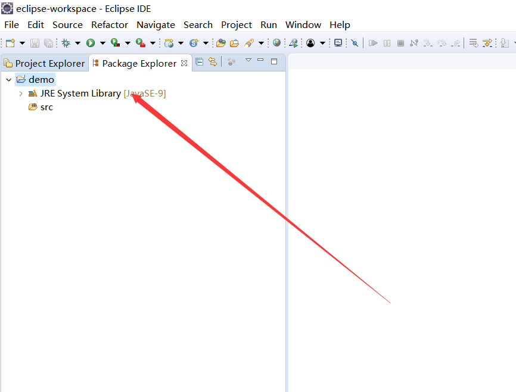Click the Open Type icon
The image size is (516, 392).
[x=221, y=43]
